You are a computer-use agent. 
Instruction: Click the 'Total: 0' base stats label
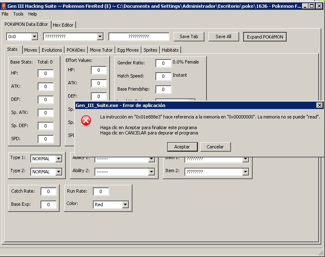click(x=45, y=62)
